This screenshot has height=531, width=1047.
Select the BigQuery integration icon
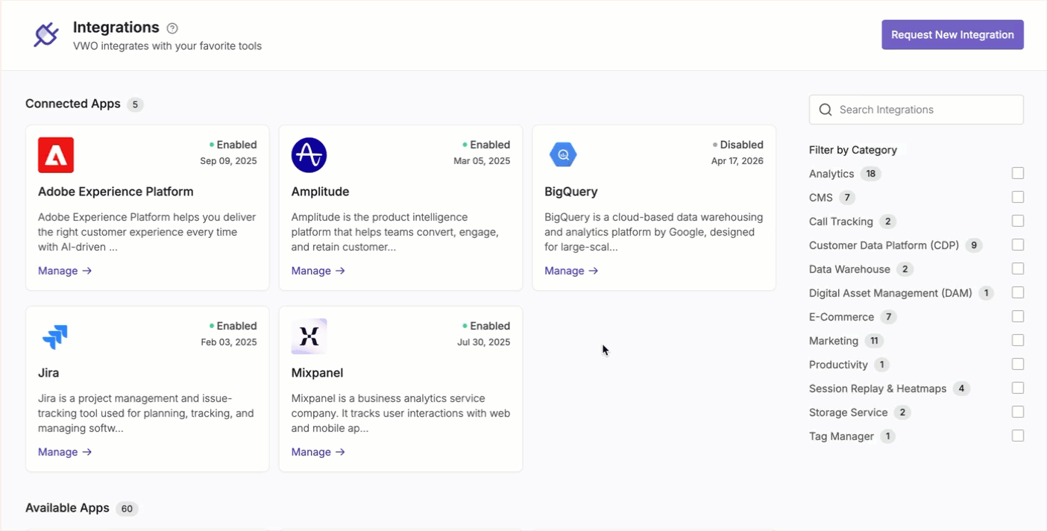tap(562, 154)
